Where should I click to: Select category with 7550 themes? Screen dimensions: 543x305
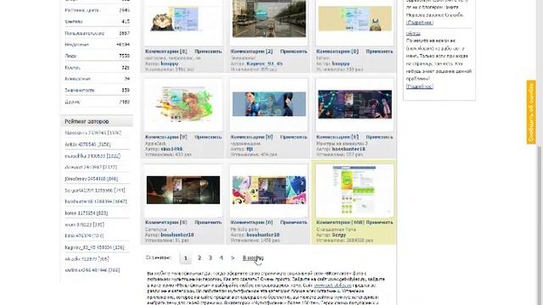(x=97, y=56)
